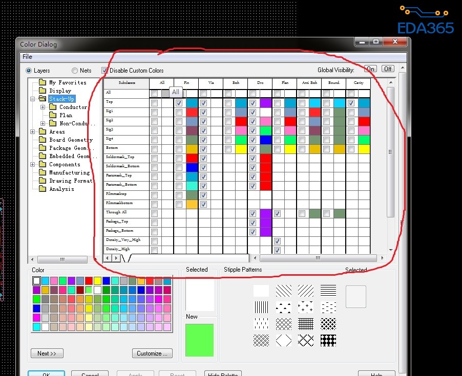Click the previous sheet tab arrow below grid
The height and width of the screenshot is (376, 462).
click(108, 258)
